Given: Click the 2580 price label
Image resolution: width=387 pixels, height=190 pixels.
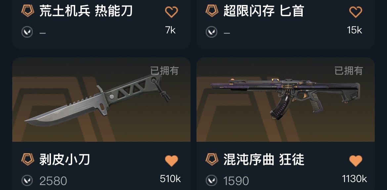Looking at the screenshot, I should 53,181.
